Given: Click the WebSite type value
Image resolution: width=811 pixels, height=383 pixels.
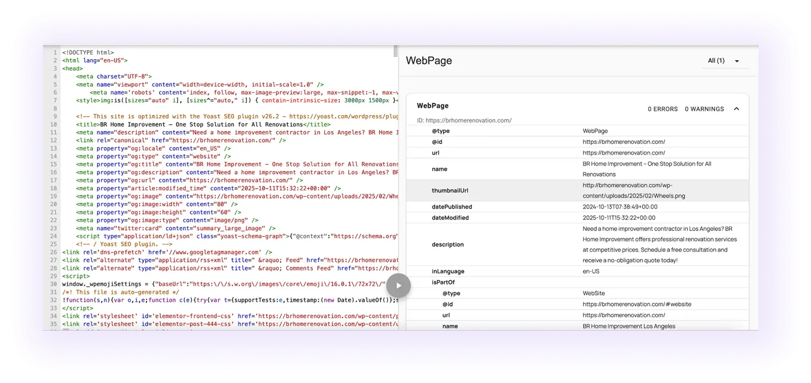Looking at the screenshot, I should pyautogui.click(x=593, y=293).
